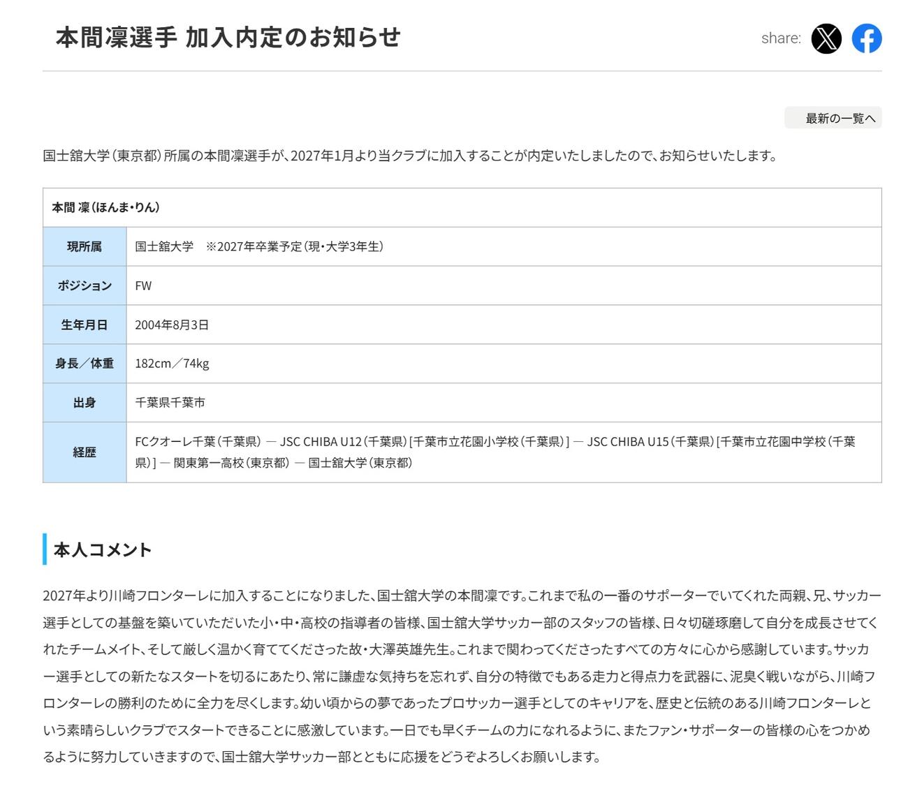Click the 経歴 row label
This screenshot has height=791, width=908.
(85, 452)
